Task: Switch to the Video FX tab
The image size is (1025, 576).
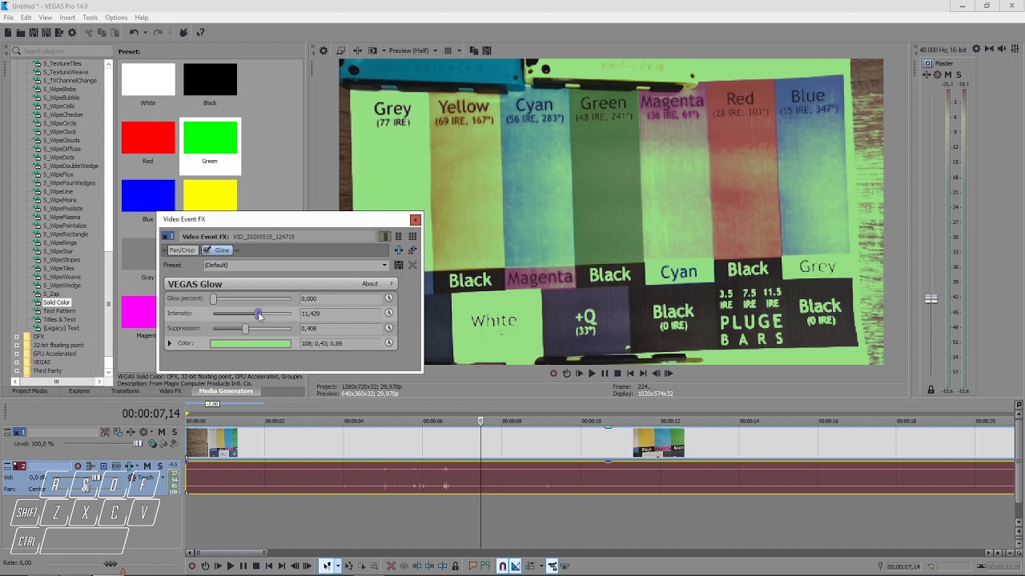Action: click(x=170, y=391)
